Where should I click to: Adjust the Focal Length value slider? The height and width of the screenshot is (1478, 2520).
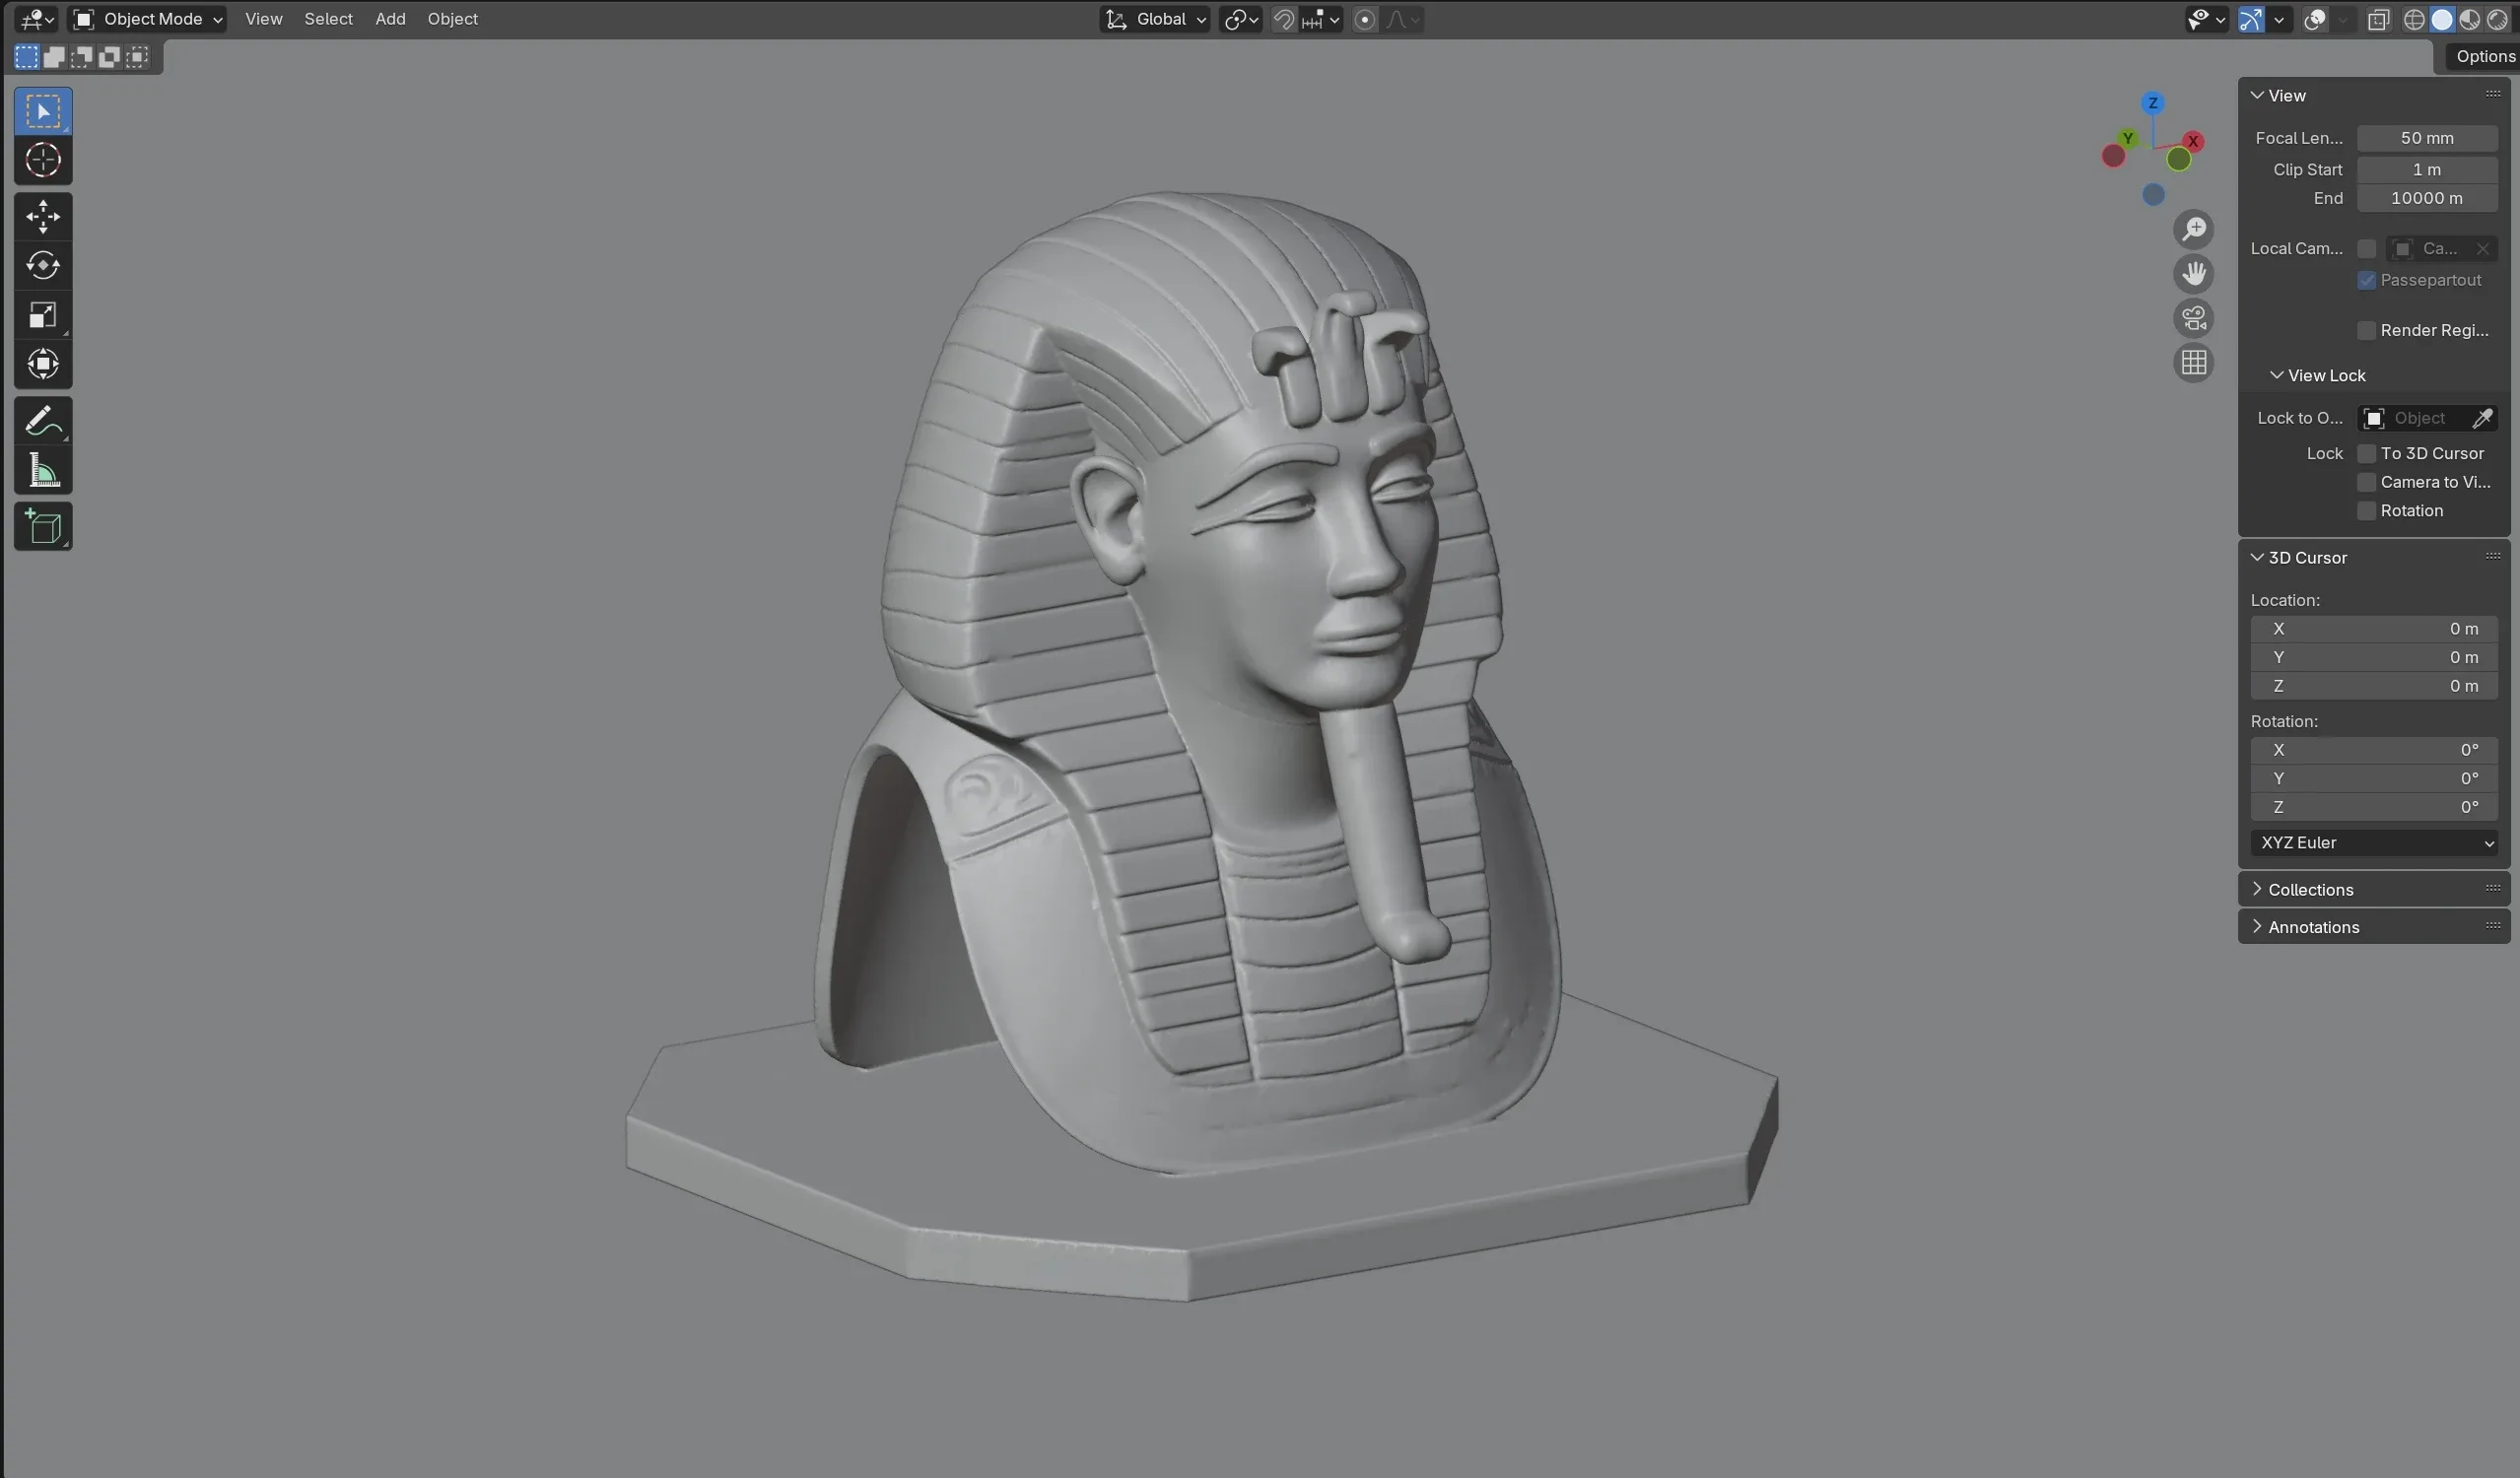click(x=2427, y=138)
